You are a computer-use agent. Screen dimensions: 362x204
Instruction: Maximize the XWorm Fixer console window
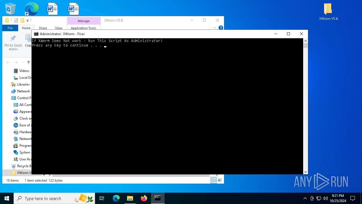(288, 34)
